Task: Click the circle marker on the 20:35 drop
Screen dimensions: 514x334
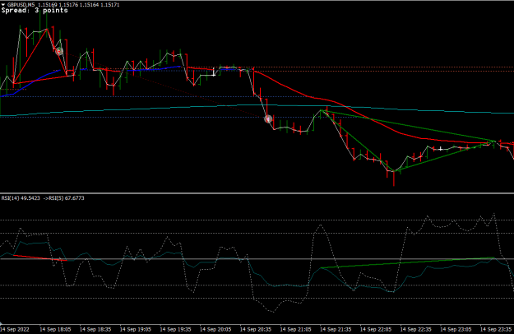Action: [x=268, y=119]
